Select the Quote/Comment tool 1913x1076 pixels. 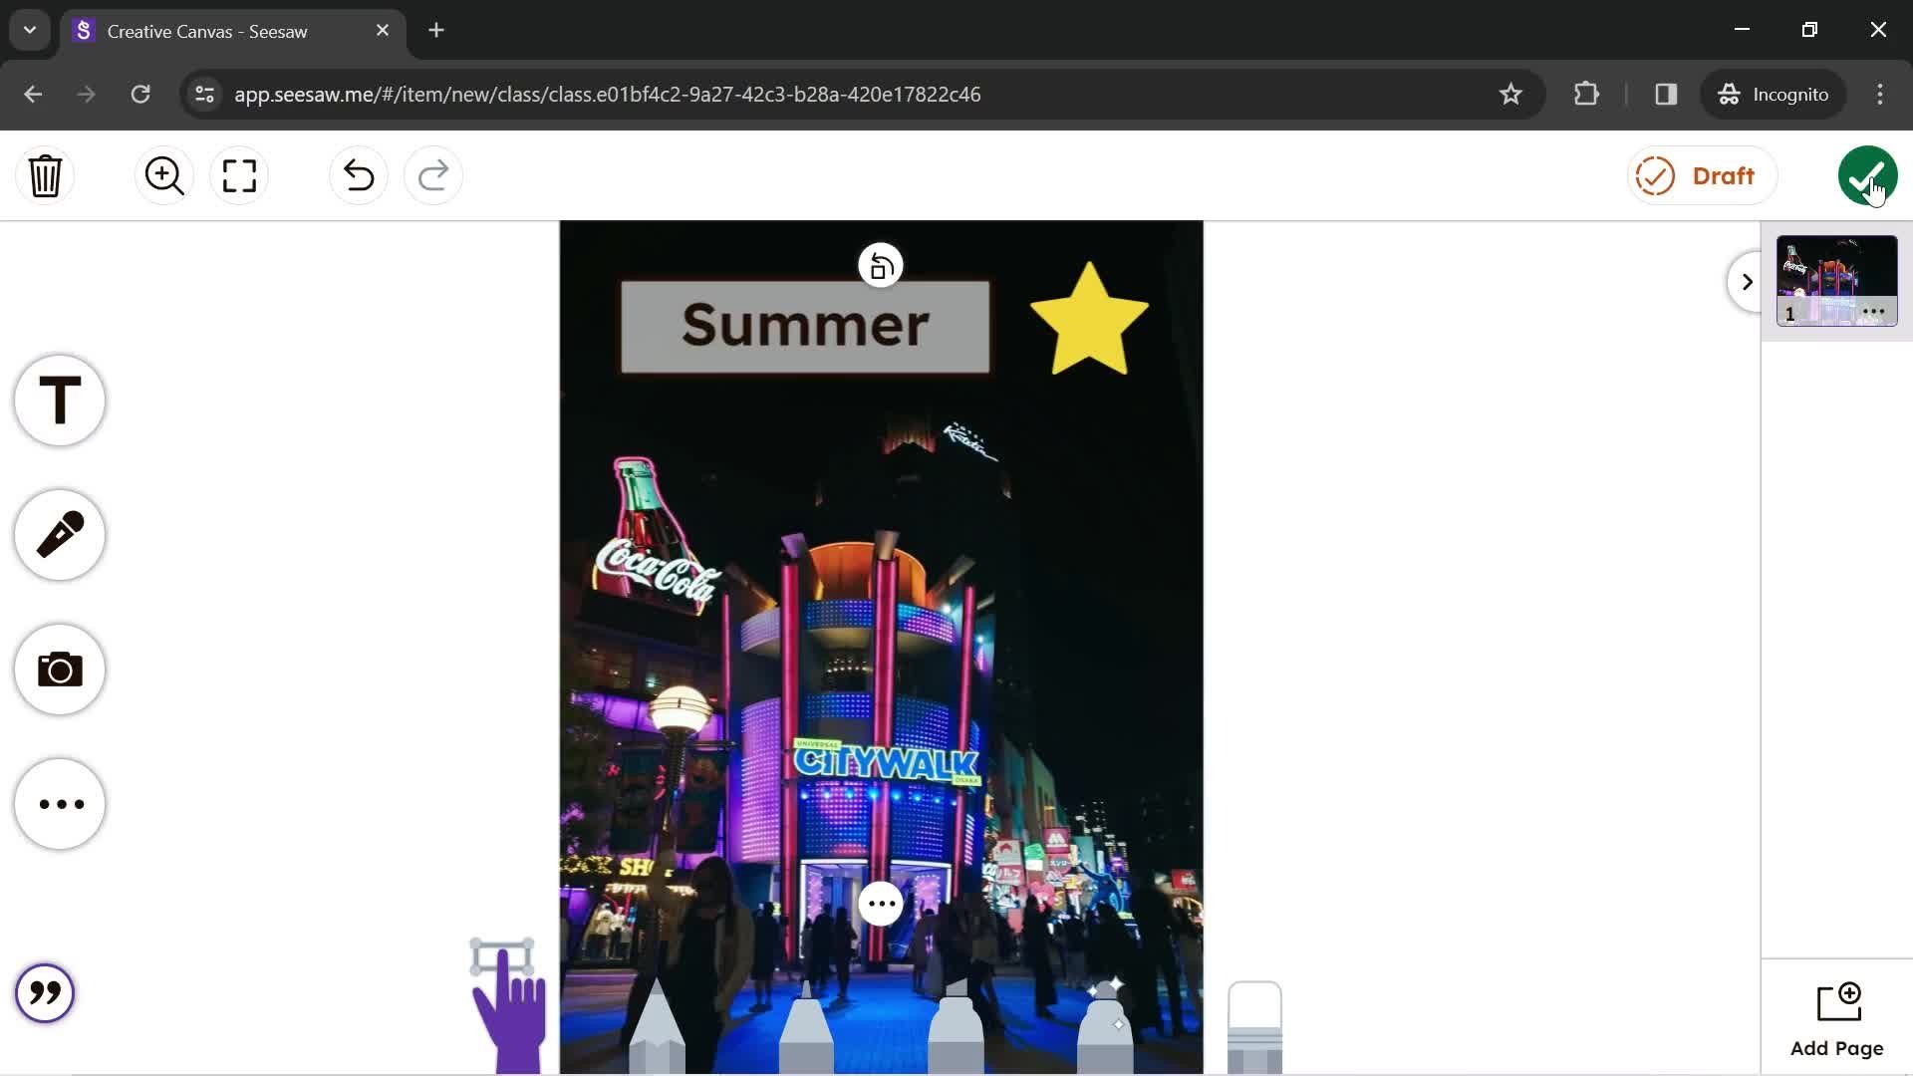(x=46, y=992)
